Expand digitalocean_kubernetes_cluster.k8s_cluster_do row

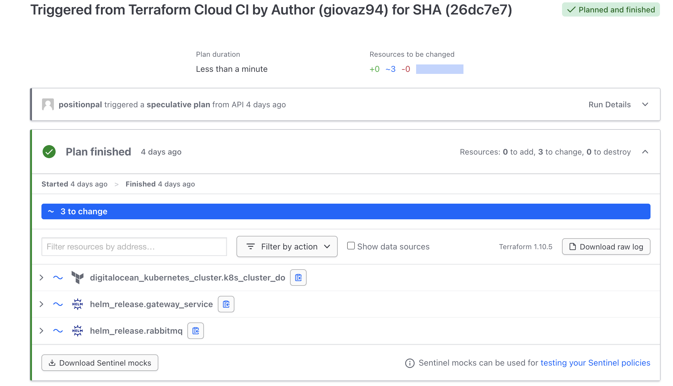pyautogui.click(x=41, y=278)
